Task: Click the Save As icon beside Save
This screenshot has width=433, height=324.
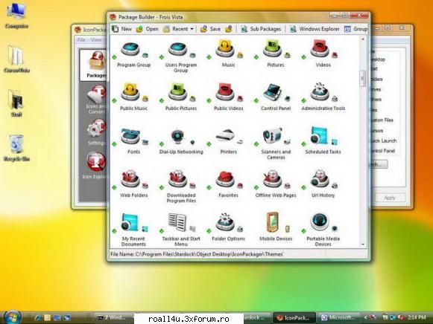Action: 229,29
